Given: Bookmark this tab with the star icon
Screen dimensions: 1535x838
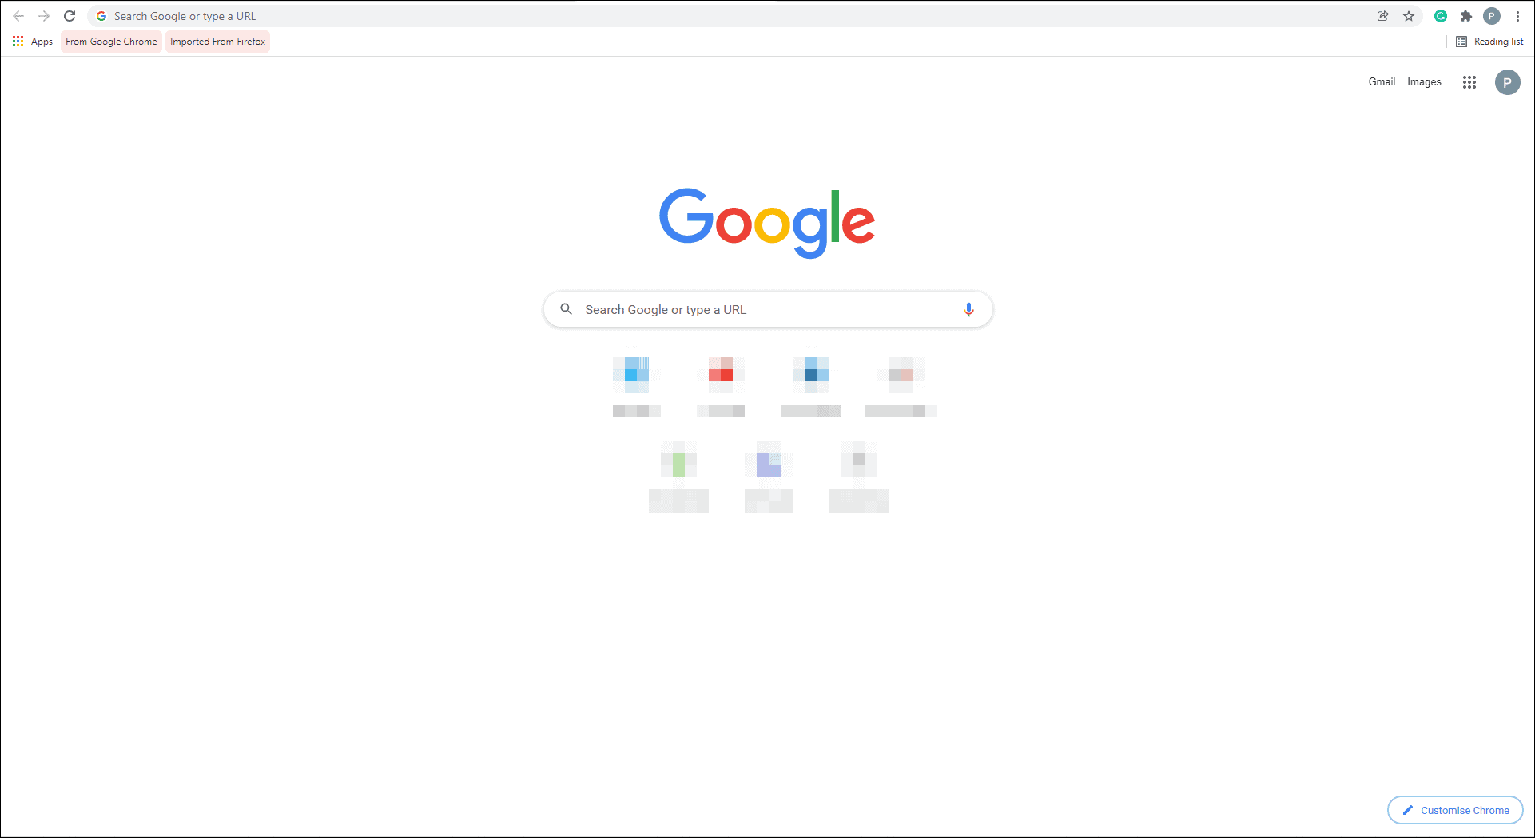Looking at the screenshot, I should pos(1409,16).
